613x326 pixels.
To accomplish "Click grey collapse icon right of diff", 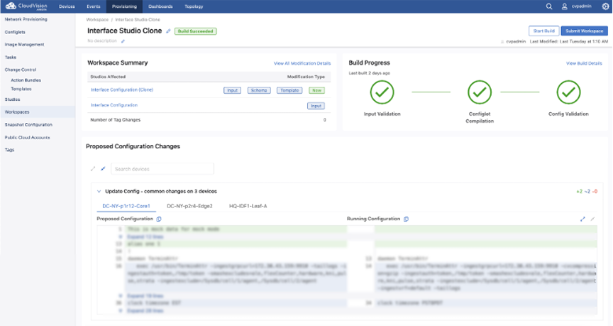I will coord(592,219).
